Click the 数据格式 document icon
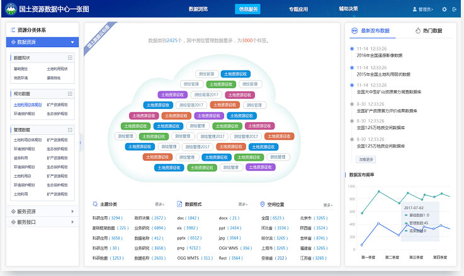Image resolution: width=464 pixels, height=276 pixels. tap(179, 205)
